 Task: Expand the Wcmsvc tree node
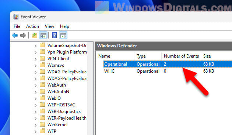coord(35,66)
